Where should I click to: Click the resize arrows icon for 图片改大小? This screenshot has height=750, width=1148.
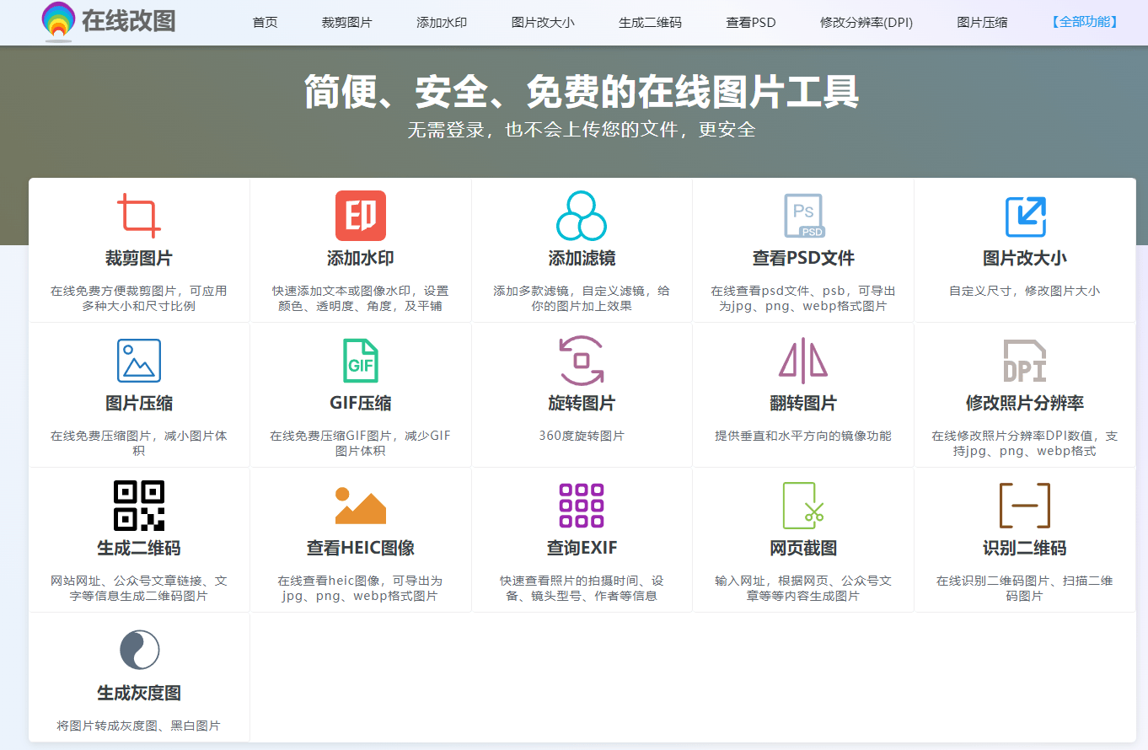pyautogui.click(x=1025, y=216)
